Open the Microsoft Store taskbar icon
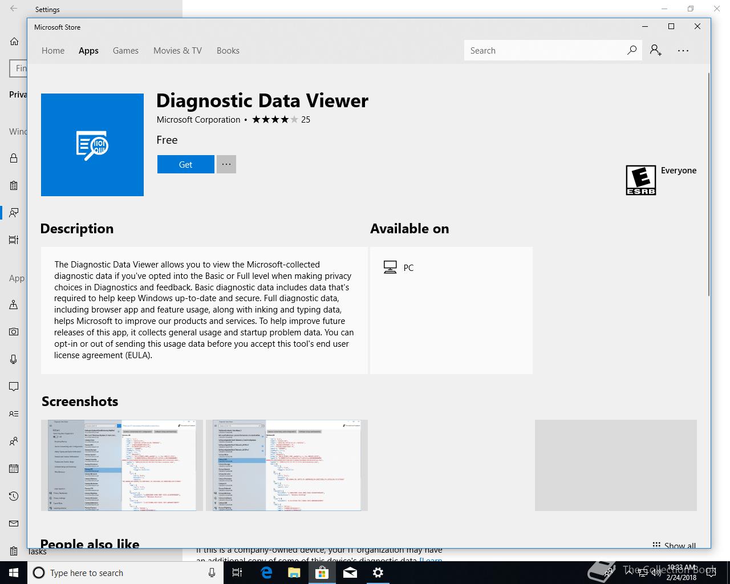Image resolution: width=730 pixels, height=584 pixels. click(322, 573)
